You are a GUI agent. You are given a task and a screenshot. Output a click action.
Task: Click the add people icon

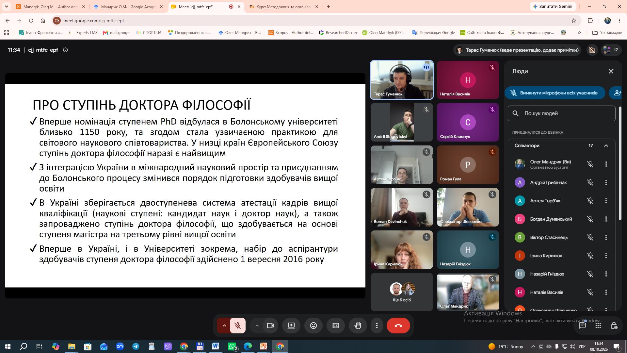pyautogui.click(x=617, y=93)
